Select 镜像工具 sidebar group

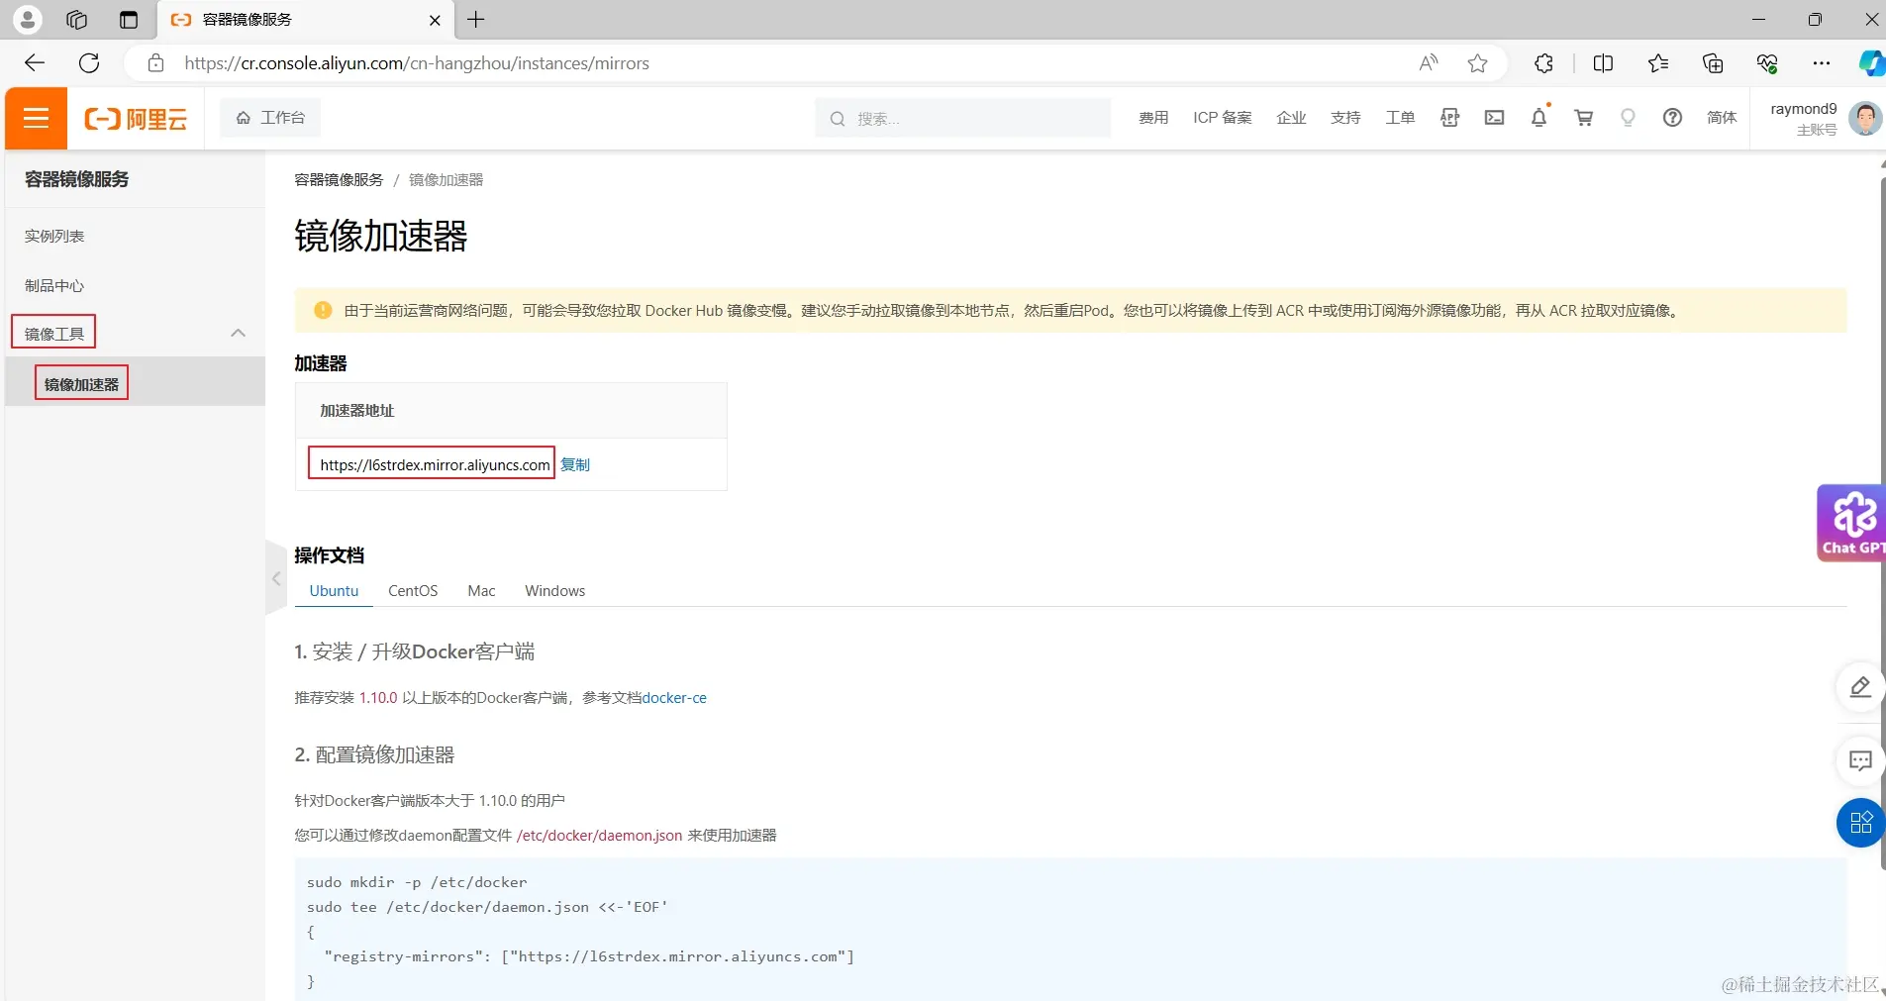(x=54, y=333)
